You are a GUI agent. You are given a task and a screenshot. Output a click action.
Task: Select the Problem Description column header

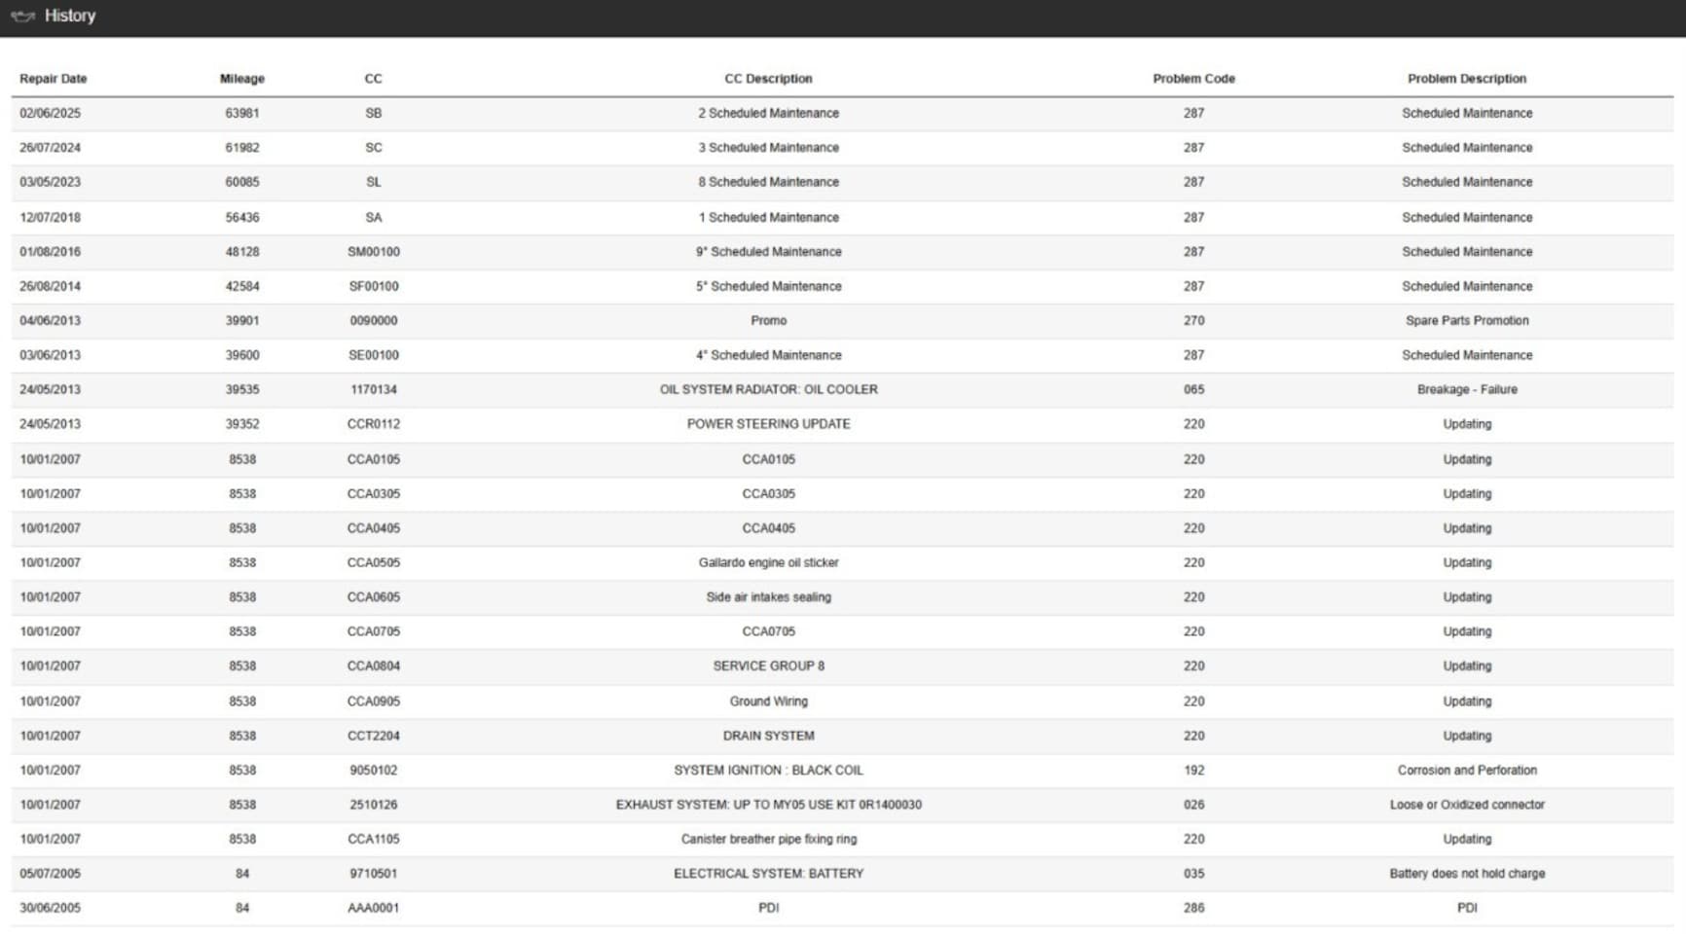click(1466, 79)
